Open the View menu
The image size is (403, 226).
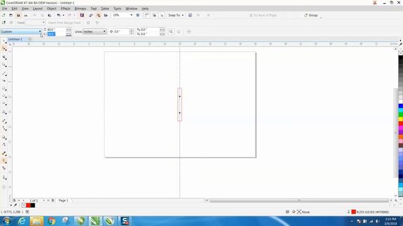25,8
